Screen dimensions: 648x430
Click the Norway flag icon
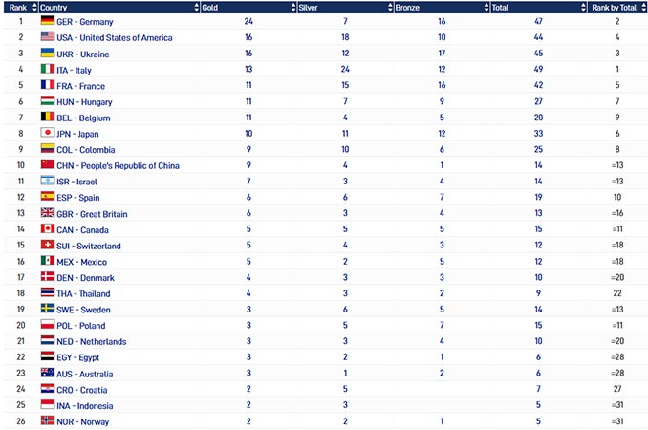pos(48,420)
